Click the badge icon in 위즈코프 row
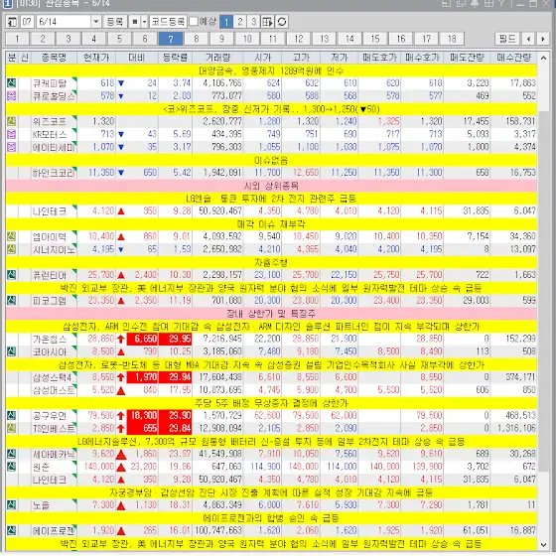 coord(11,121)
